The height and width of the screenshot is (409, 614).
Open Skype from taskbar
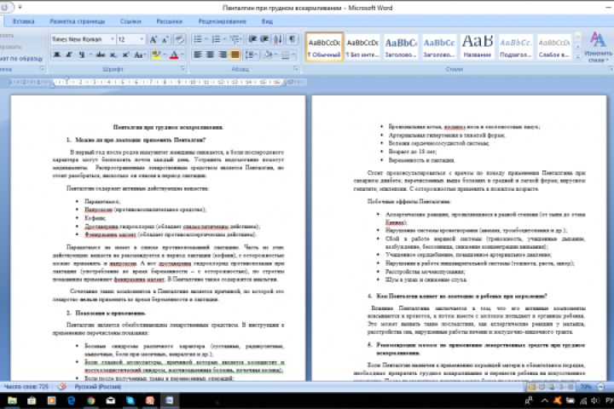[130, 400]
